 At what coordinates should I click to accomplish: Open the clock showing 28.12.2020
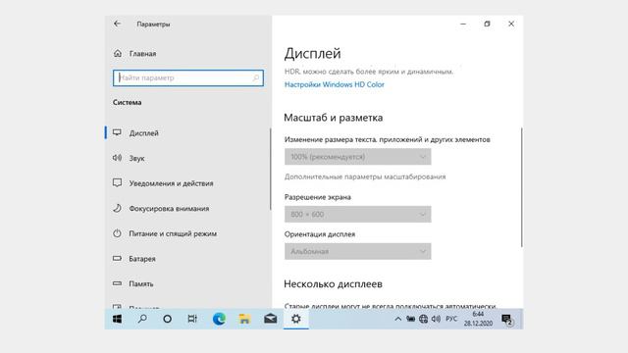point(478,319)
